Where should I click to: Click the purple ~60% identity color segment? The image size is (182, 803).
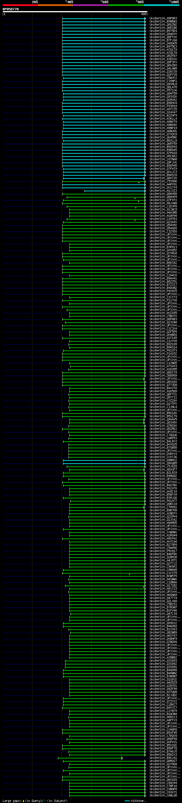coord(91,5)
